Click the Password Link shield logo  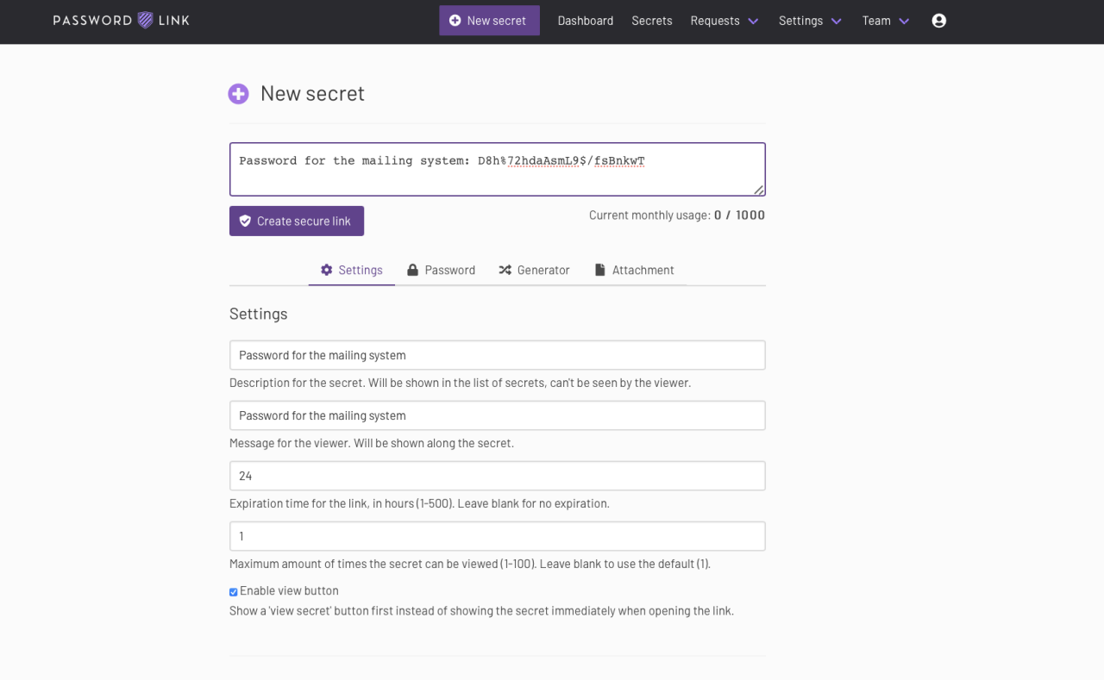pyautogui.click(x=145, y=21)
